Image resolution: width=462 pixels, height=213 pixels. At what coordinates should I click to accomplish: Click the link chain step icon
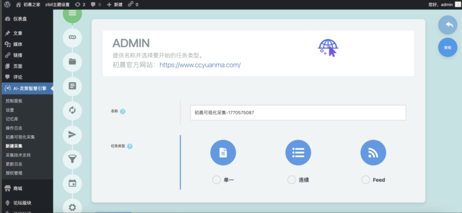tap(72, 38)
